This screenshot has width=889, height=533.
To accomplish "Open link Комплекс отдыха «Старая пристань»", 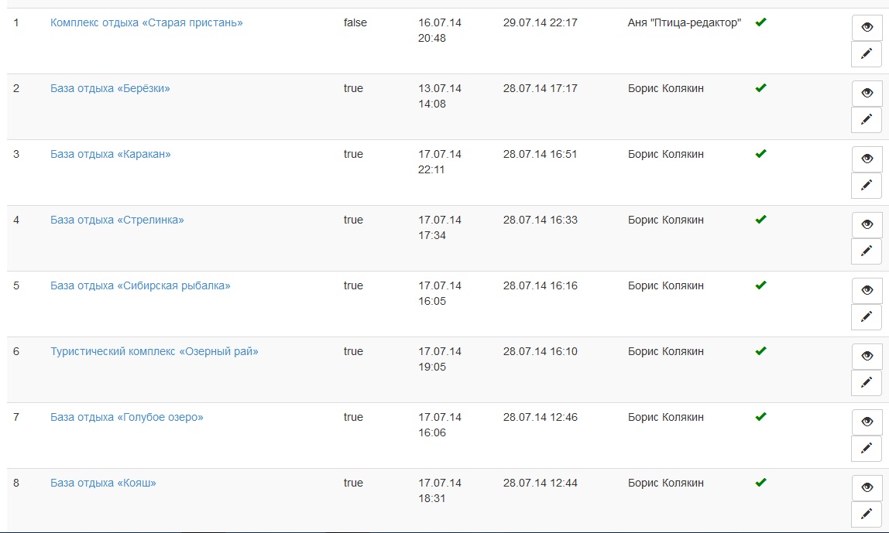I will coord(146,22).
